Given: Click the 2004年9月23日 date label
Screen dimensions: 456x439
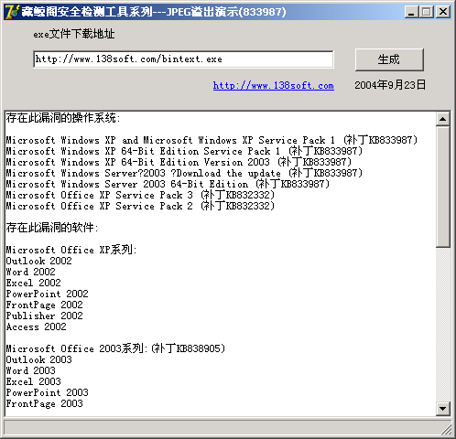Looking at the screenshot, I should [x=390, y=85].
